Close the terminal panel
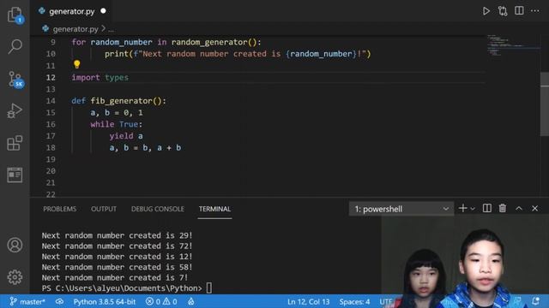This screenshot has width=549, height=308. pyautogui.click(x=534, y=209)
